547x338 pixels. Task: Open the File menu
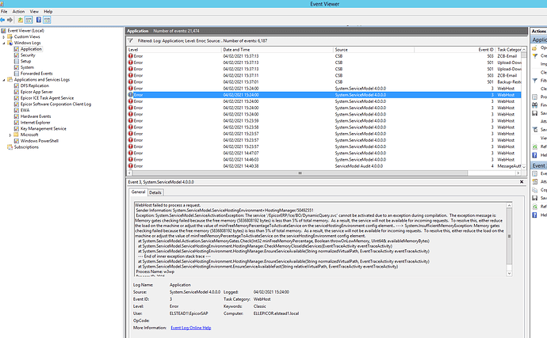point(4,12)
